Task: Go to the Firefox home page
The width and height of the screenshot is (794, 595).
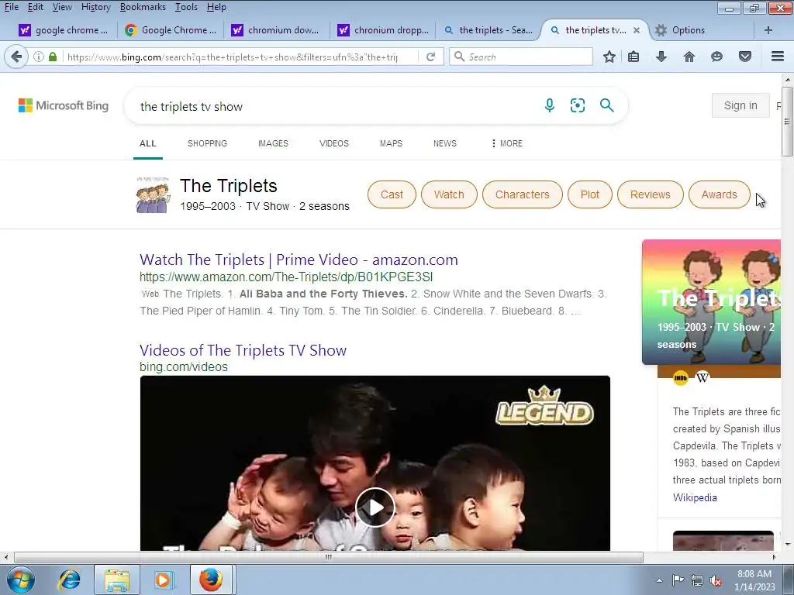Action: [x=689, y=57]
